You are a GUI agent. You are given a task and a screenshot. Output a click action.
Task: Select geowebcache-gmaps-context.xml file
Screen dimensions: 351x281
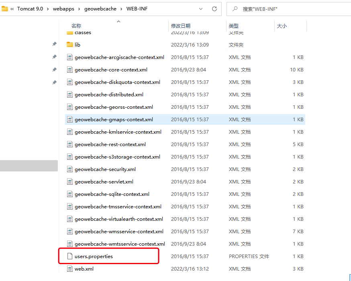tap(114, 119)
